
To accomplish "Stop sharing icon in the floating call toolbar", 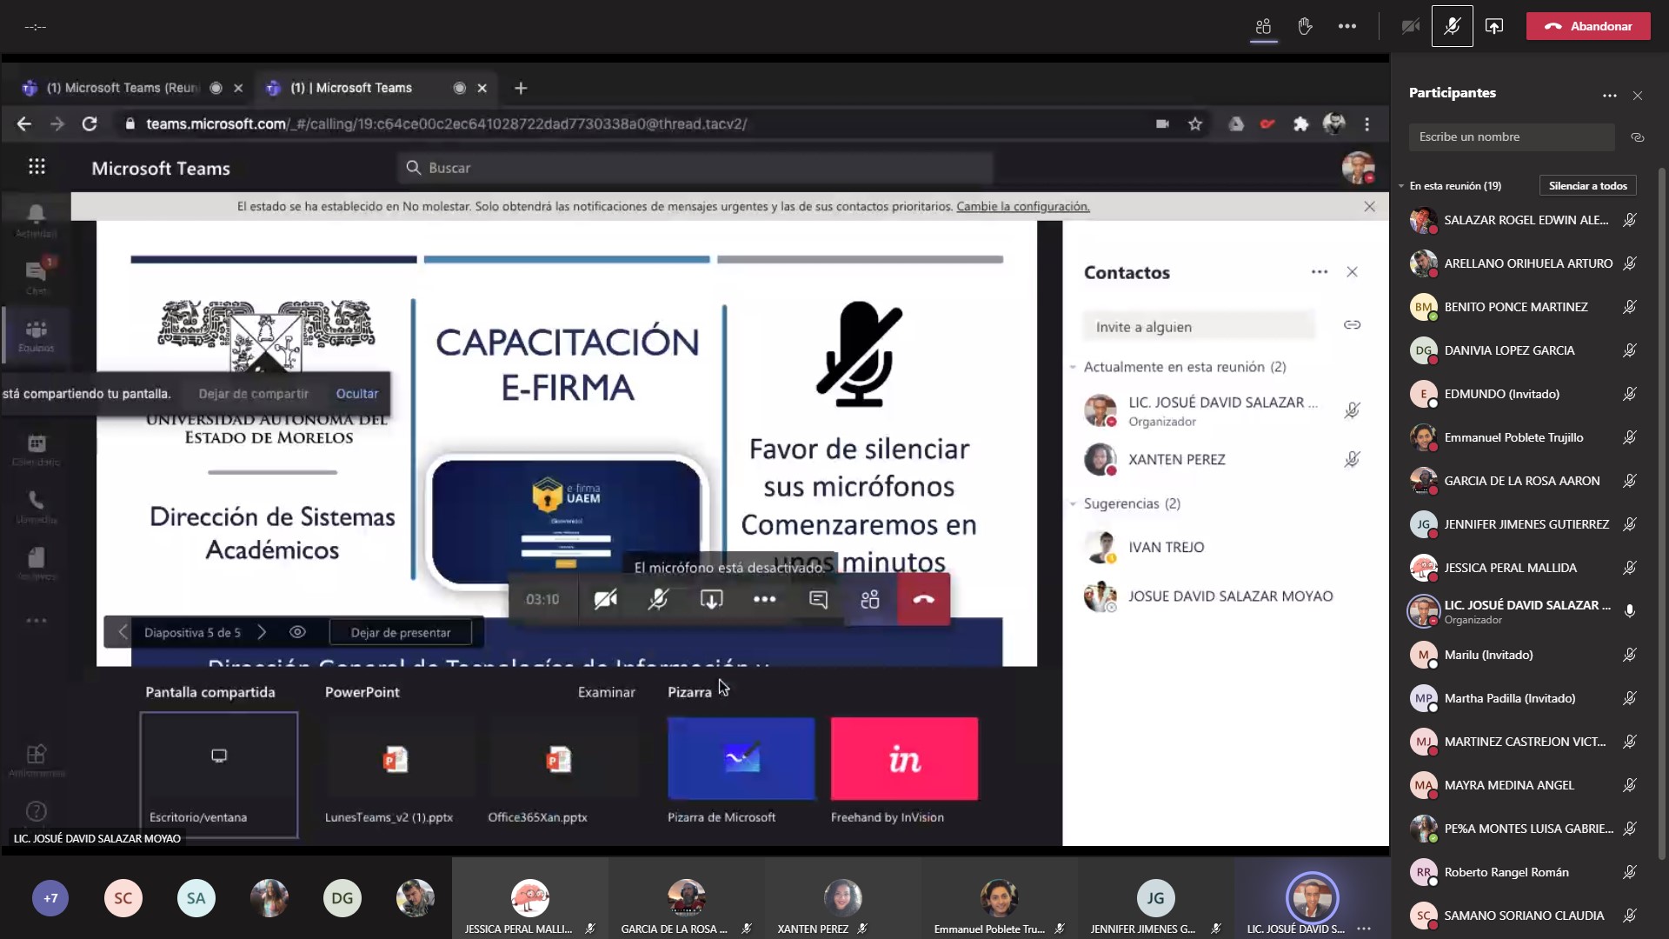I will point(711,599).
